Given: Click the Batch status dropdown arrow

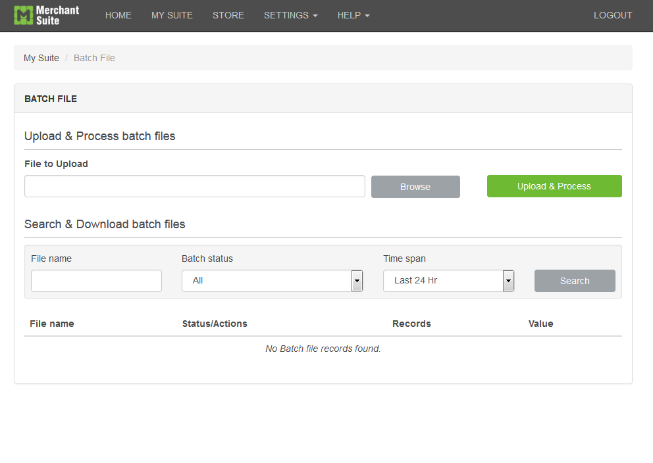Looking at the screenshot, I should click(357, 281).
